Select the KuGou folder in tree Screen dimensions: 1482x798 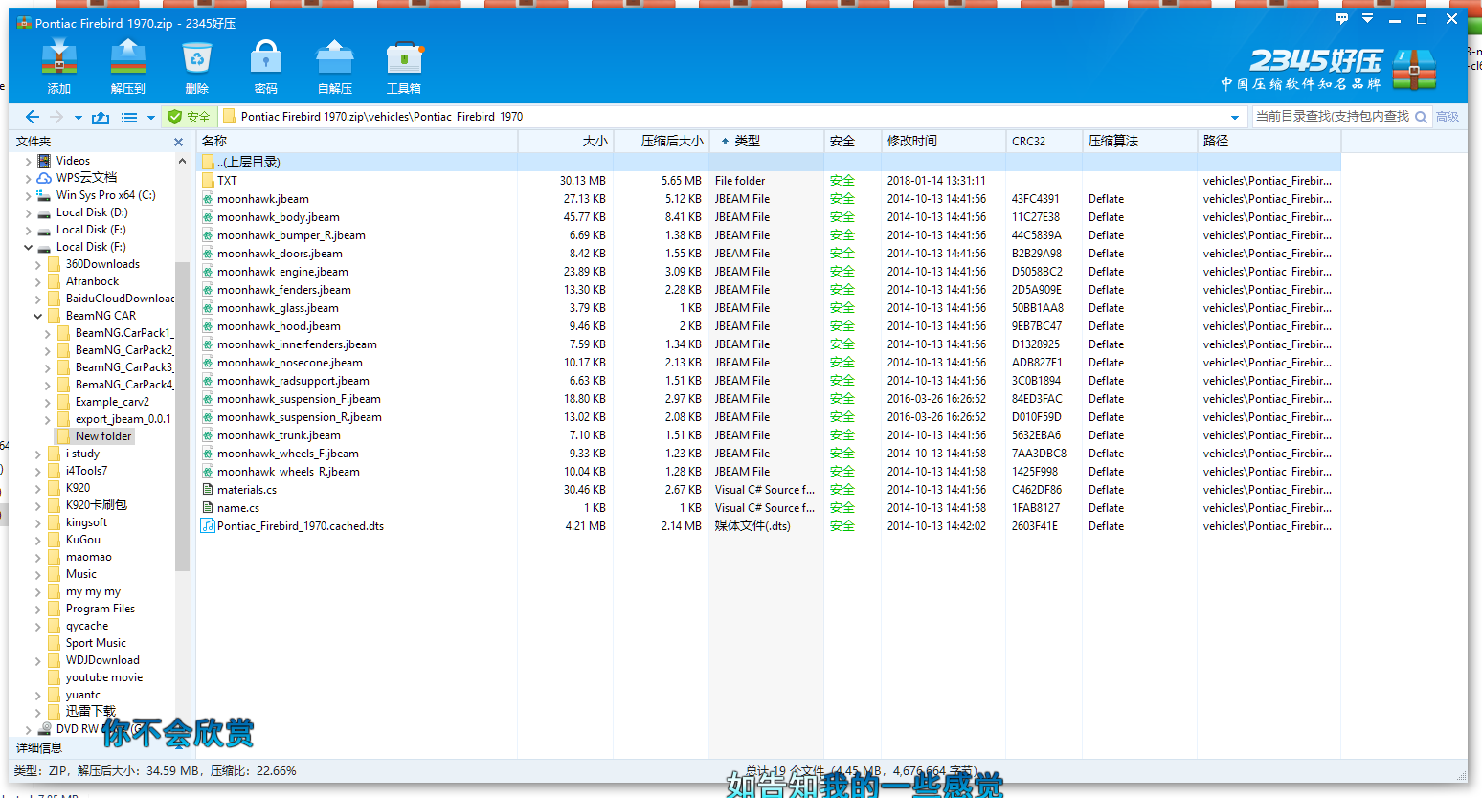pyautogui.click(x=82, y=540)
